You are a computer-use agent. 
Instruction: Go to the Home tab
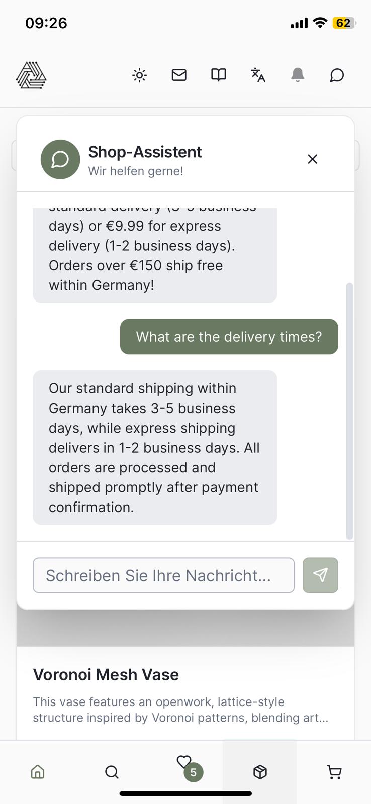(38, 772)
